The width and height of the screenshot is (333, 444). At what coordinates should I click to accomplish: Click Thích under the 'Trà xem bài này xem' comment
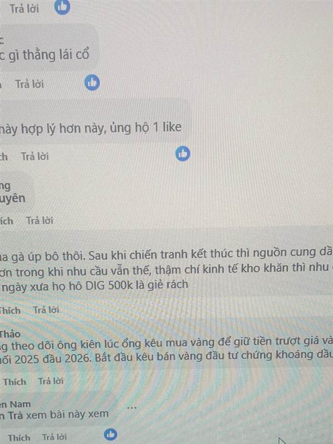pyautogui.click(x=19, y=437)
